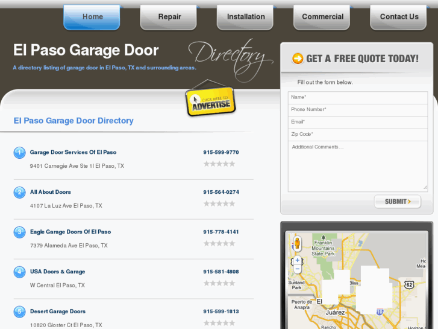Rate All About Doors with the stars
438x329 pixels.
pyautogui.click(x=219, y=203)
